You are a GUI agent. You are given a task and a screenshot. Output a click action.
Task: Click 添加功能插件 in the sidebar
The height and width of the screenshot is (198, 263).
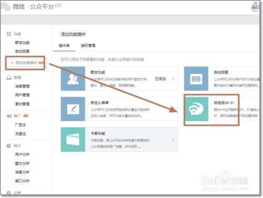(x=26, y=62)
